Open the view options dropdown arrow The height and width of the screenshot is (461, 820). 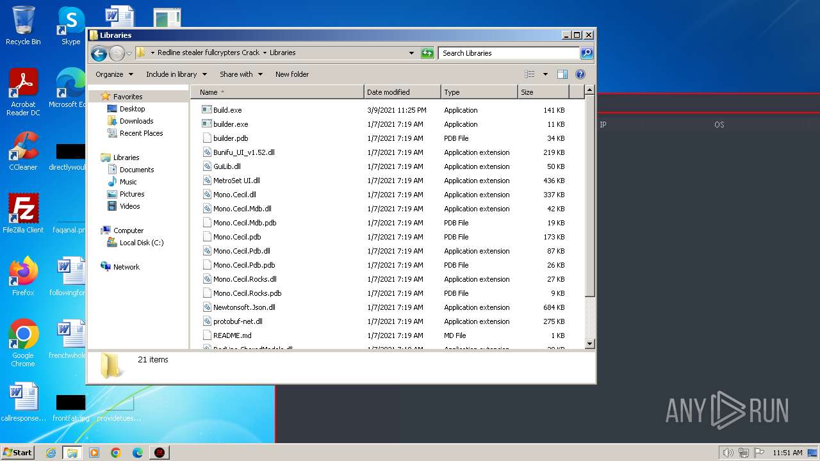pos(545,74)
